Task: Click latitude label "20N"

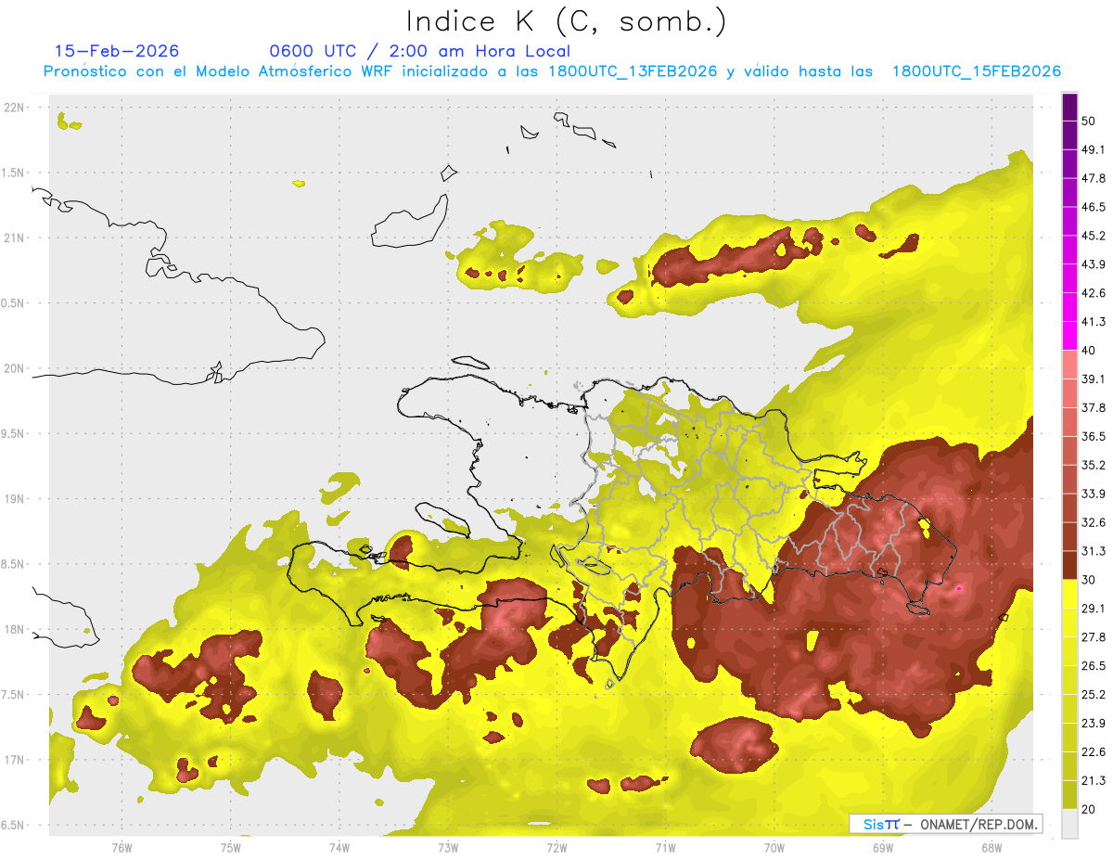Action: pyautogui.click(x=15, y=368)
